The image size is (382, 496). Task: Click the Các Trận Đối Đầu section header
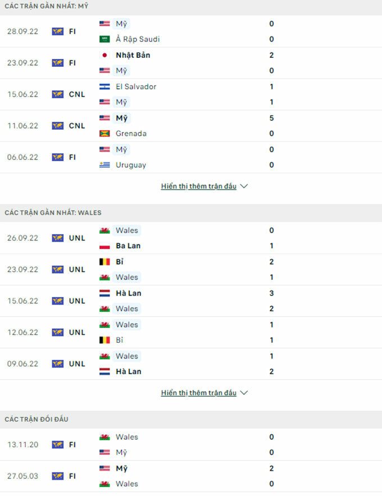pos(37,420)
